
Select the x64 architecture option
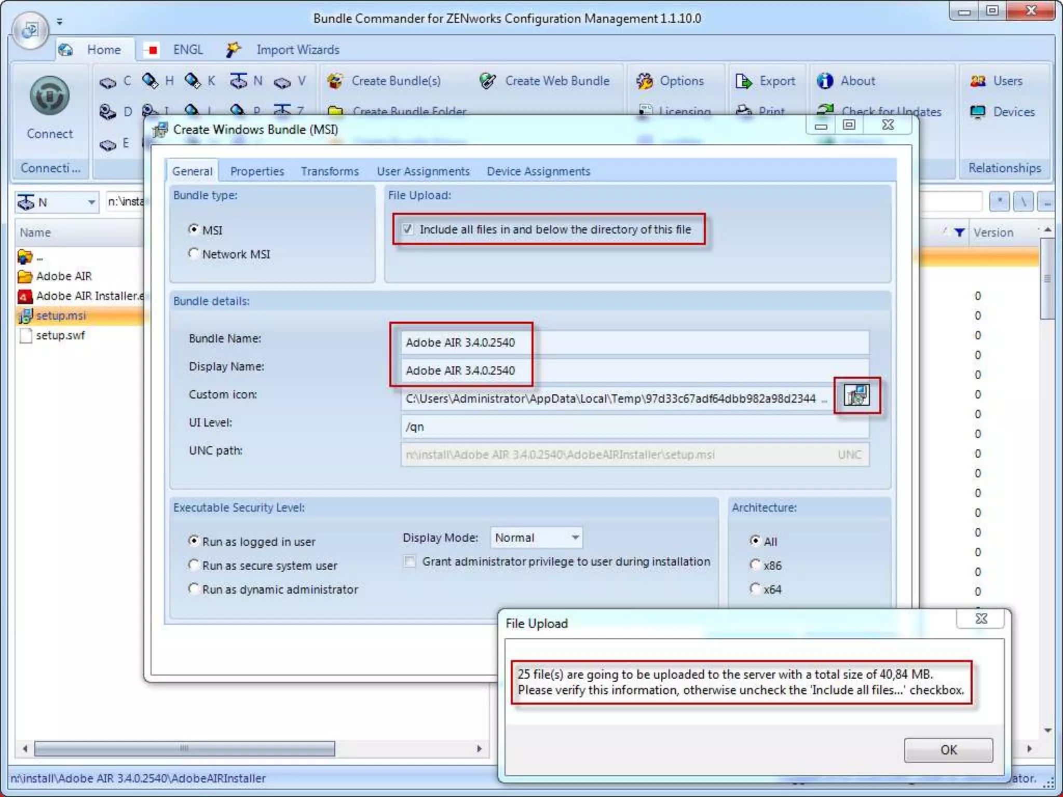(755, 589)
